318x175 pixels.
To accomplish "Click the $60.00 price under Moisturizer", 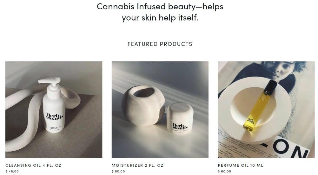I will click(x=118, y=171).
